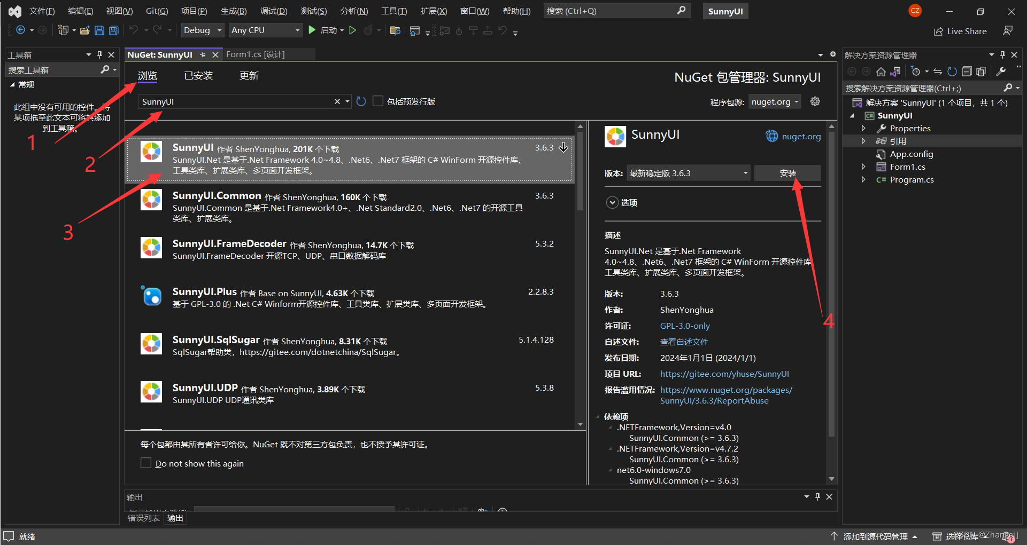Viewport: 1027px width, 545px height.
Task: Open the feedback icon next to Live Share
Action: [x=1008, y=31]
